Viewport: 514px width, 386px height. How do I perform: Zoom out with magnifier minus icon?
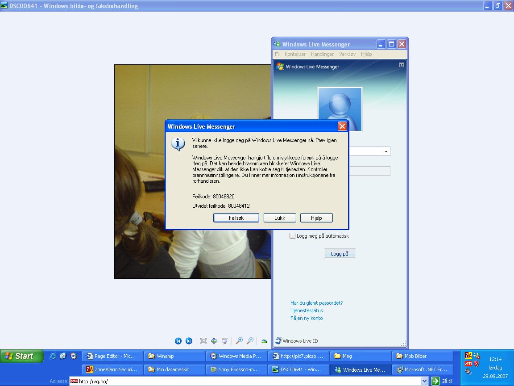(250, 341)
